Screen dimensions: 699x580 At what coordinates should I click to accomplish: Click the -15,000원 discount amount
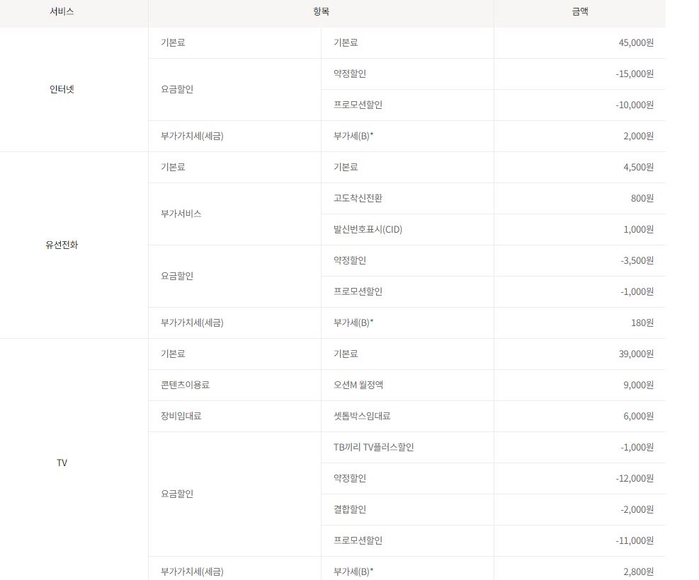point(634,74)
